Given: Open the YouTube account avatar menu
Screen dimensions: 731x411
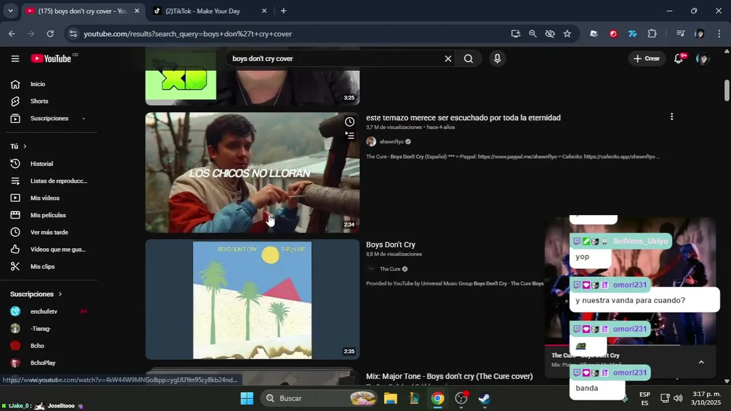Looking at the screenshot, I should (x=703, y=58).
